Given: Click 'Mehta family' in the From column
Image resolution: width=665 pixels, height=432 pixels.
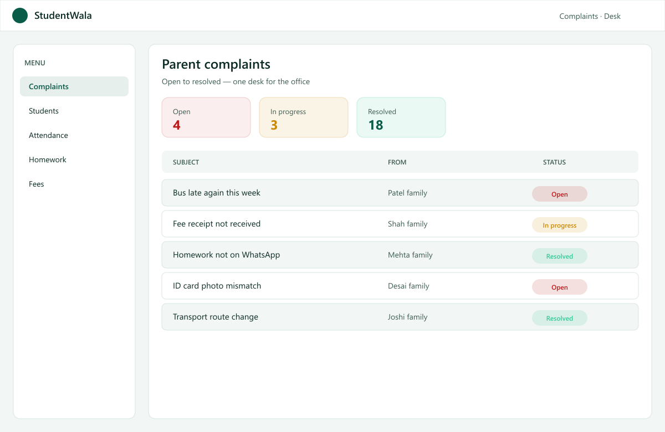Looking at the screenshot, I should point(410,255).
